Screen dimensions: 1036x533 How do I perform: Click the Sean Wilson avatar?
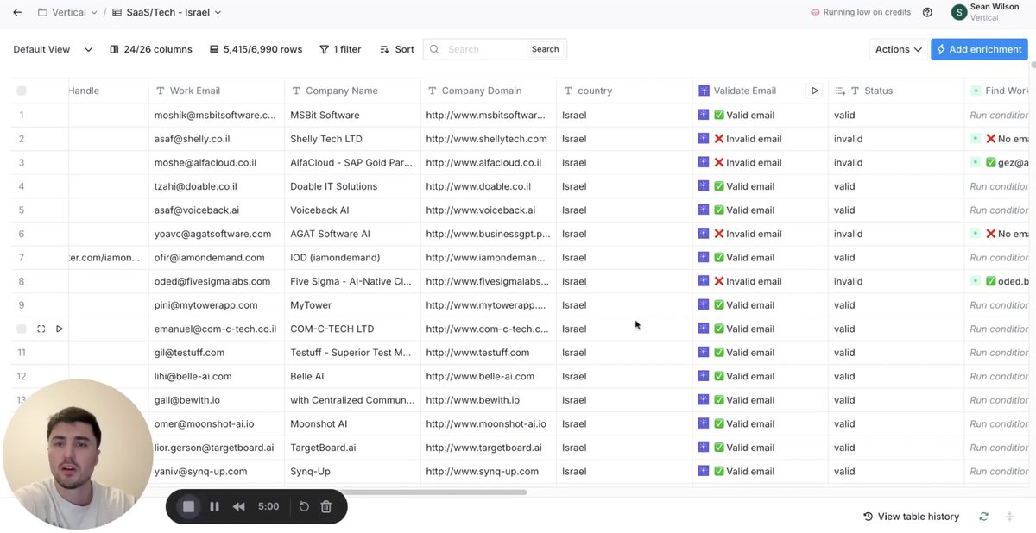coord(958,12)
